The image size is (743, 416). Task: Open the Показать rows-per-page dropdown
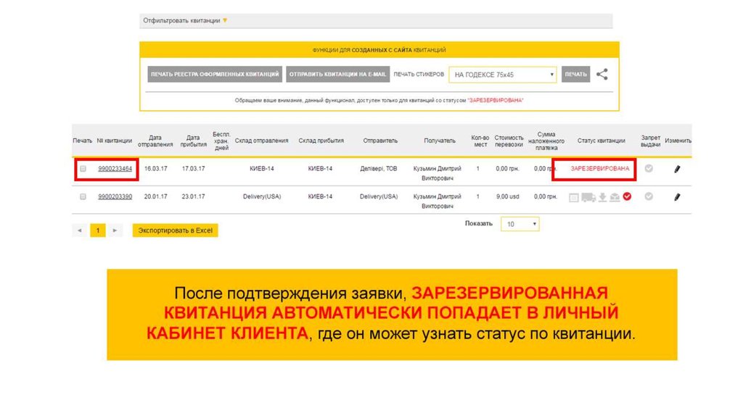coord(521,225)
